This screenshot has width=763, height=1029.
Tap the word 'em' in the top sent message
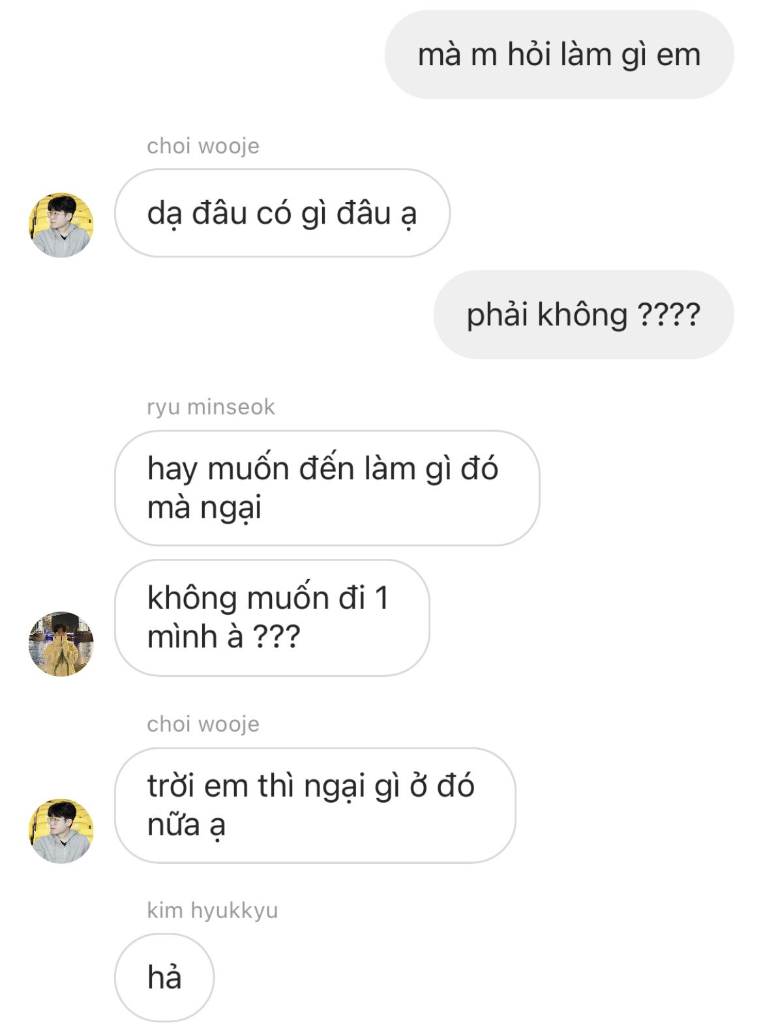(x=678, y=55)
